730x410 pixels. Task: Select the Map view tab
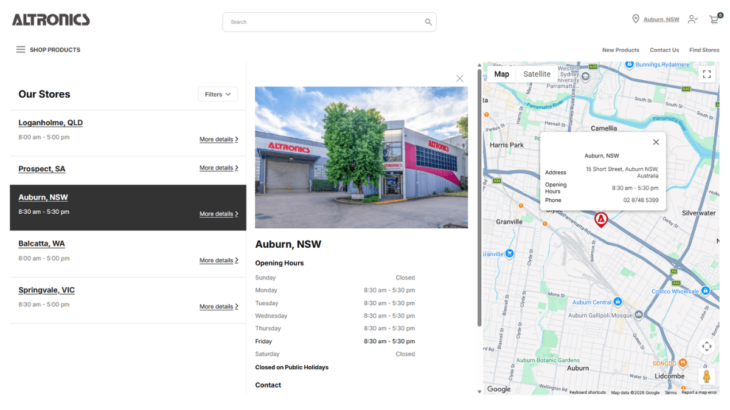[502, 74]
